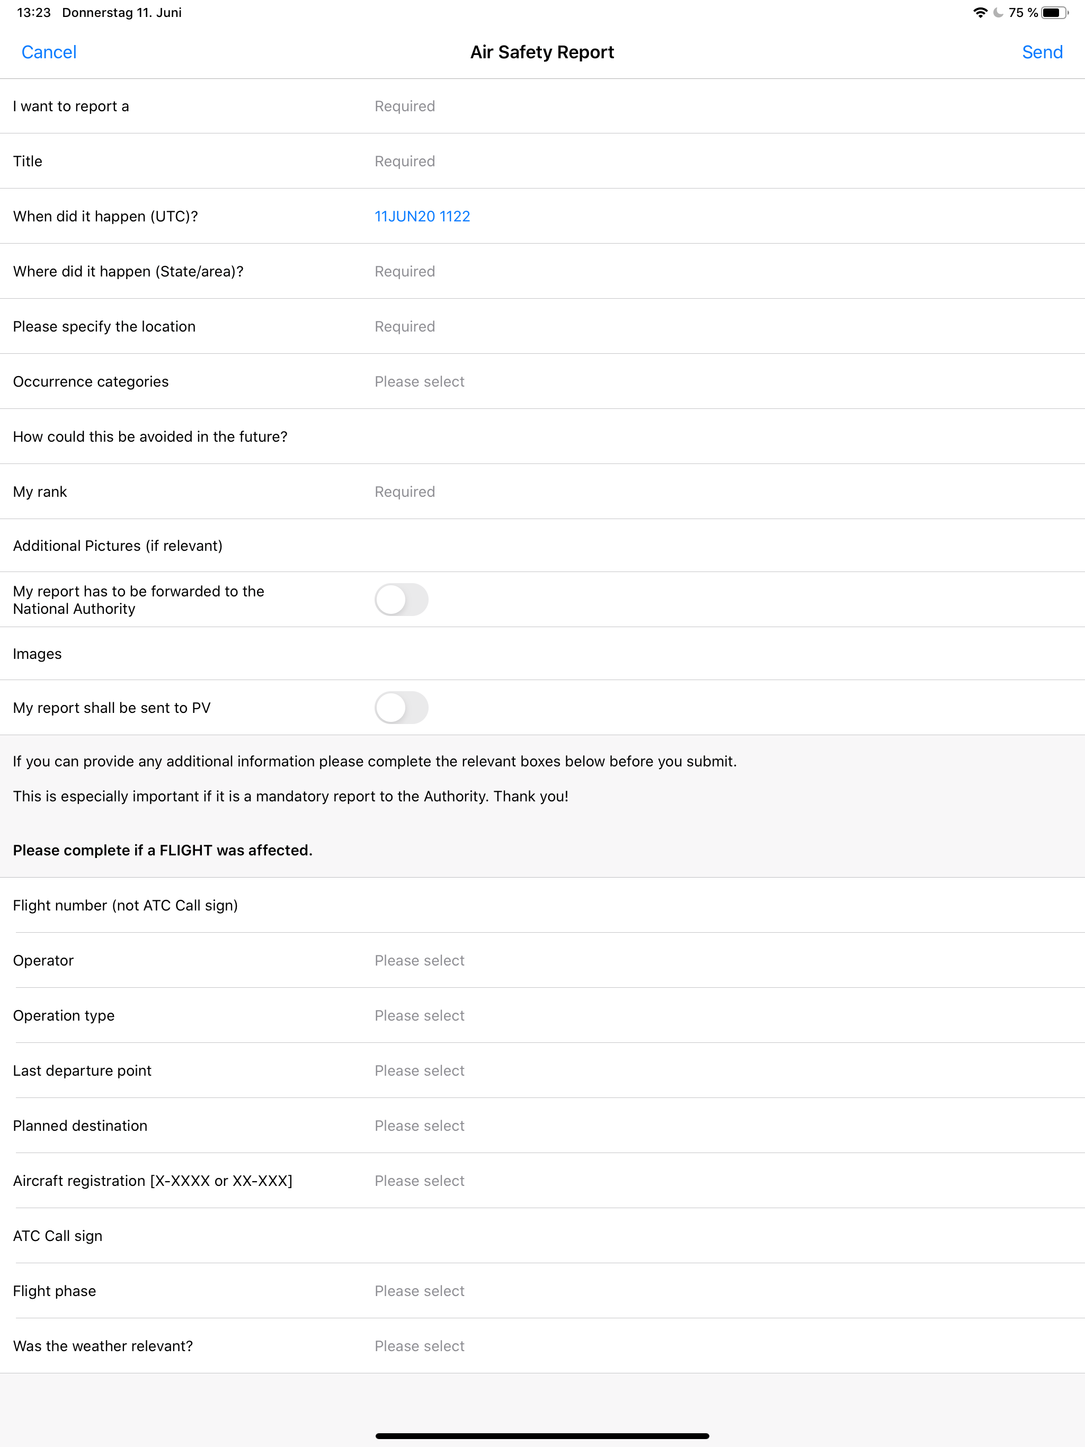This screenshot has width=1085, height=1447.
Task: Tap the My rank required field
Action: [x=404, y=492]
